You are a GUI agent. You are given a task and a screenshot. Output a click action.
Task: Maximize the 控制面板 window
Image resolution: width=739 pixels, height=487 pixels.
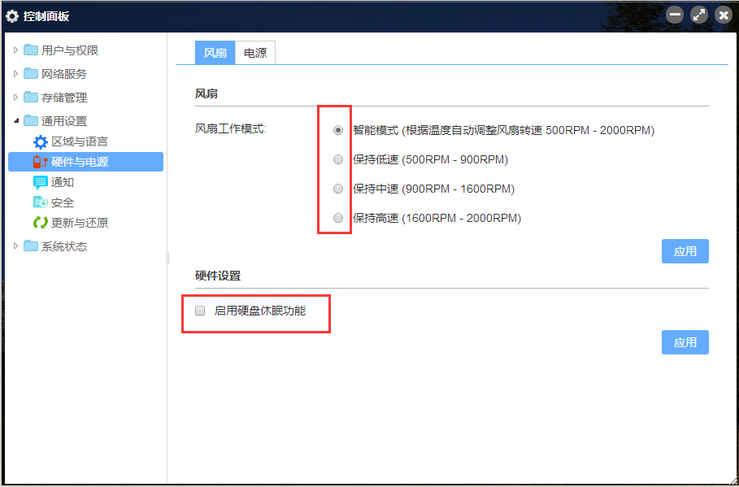[698, 15]
